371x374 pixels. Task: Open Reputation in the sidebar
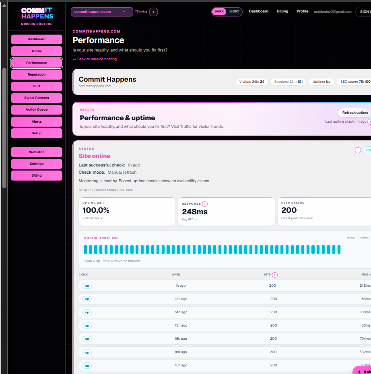(37, 74)
